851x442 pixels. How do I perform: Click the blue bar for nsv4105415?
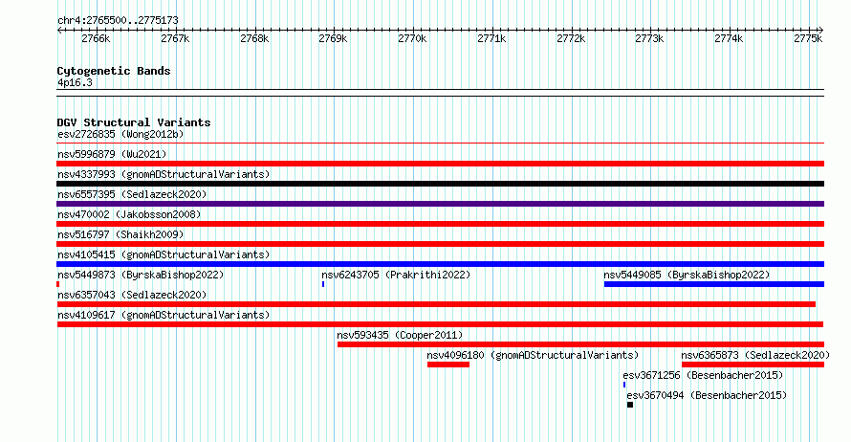[x=440, y=264]
